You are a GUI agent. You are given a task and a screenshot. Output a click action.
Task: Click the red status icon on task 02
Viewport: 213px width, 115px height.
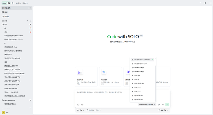coord(30,28)
